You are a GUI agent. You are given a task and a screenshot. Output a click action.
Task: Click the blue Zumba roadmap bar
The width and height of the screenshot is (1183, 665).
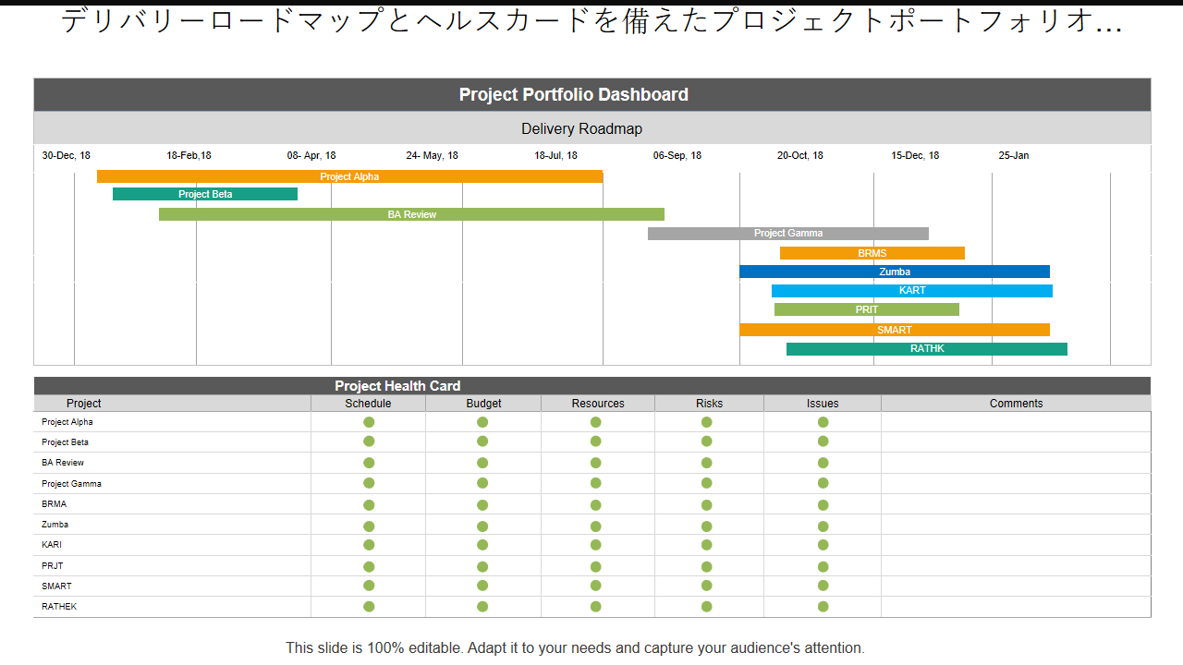[895, 272]
